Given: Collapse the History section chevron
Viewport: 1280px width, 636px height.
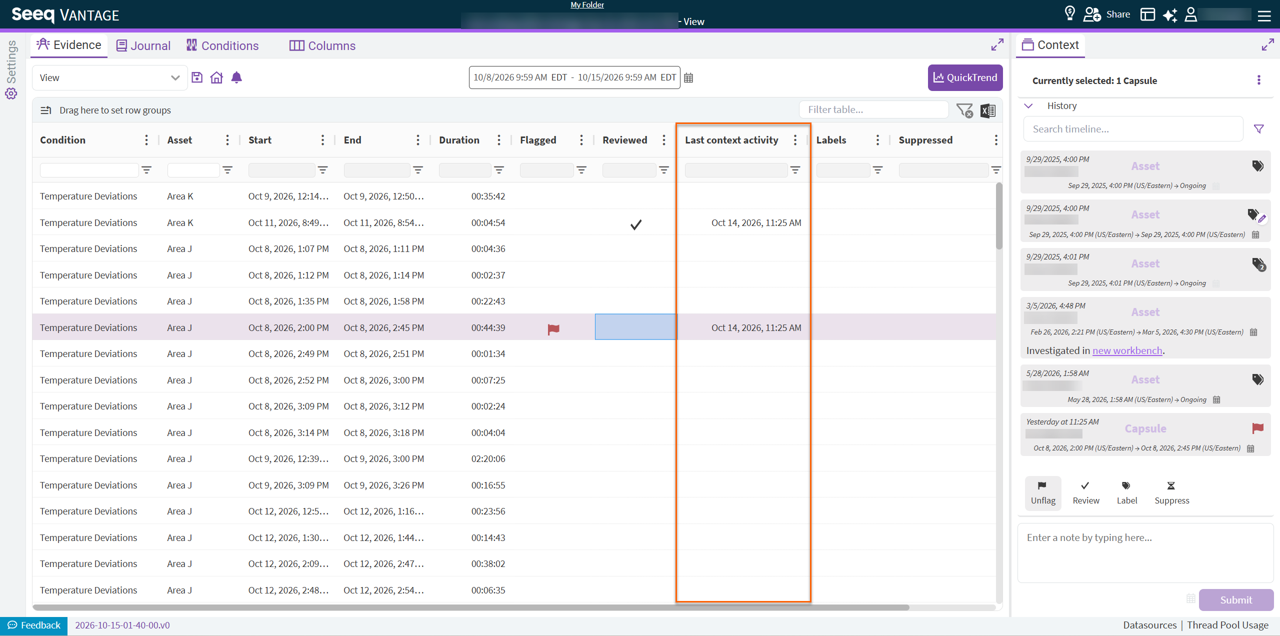Looking at the screenshot, I should tap(1029, 106).
